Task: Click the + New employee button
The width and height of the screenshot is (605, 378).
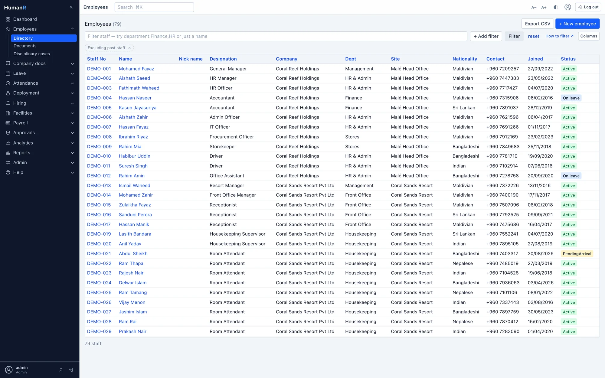Action: [x=577, y=24]
